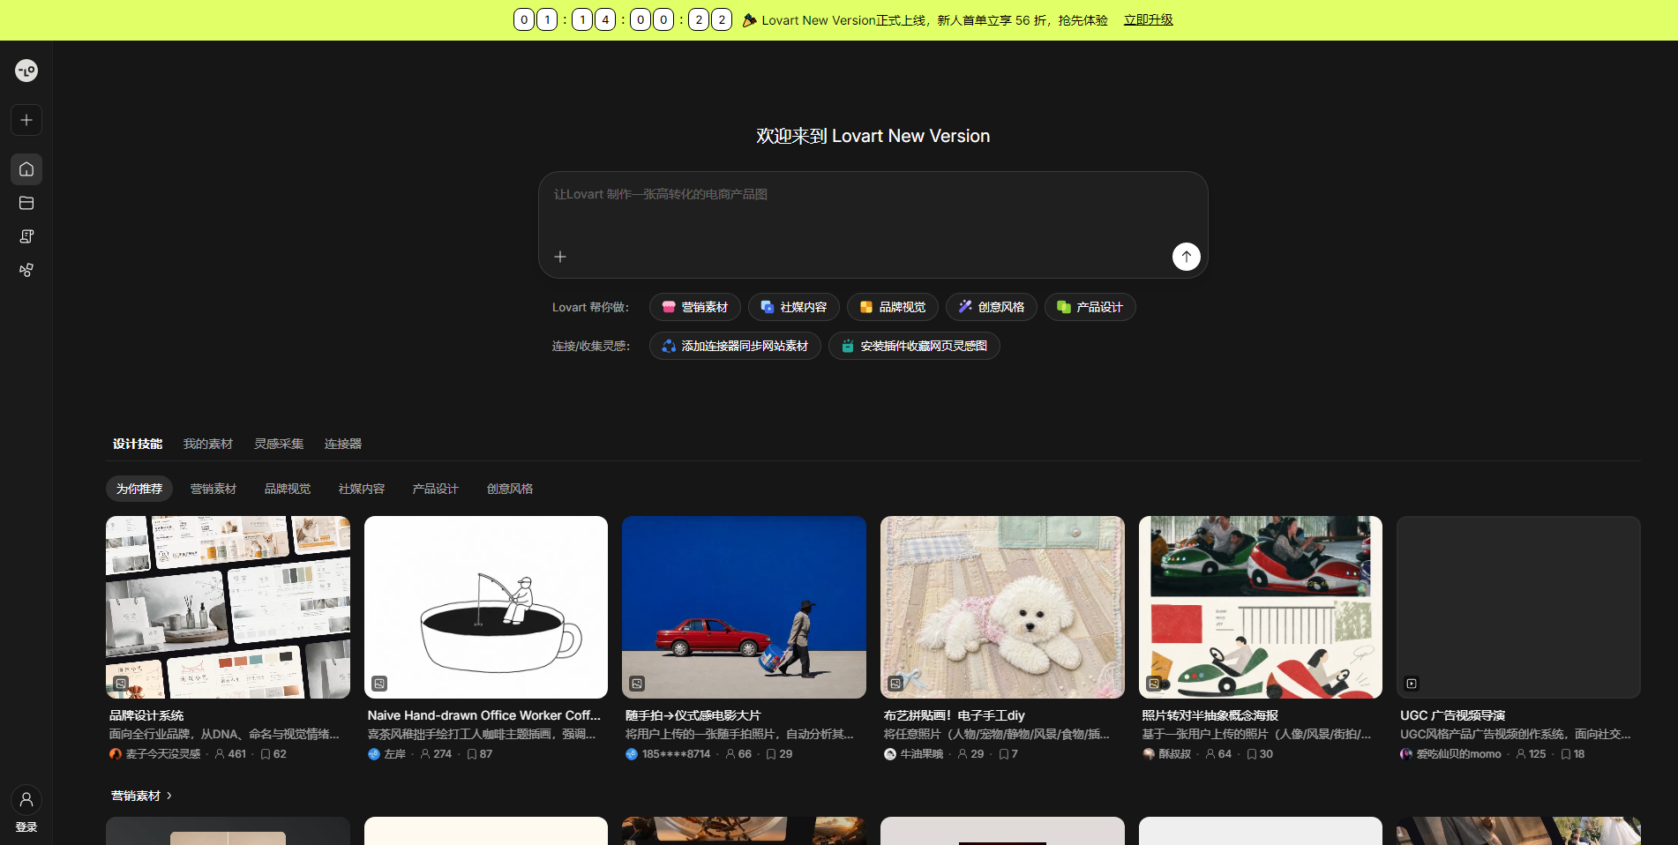The height and width of the screenshot is (845, 1678).
Task: Expand the 营销素材 section via its chevron heading
Action: pyautogui.click(x=141, y=796)
